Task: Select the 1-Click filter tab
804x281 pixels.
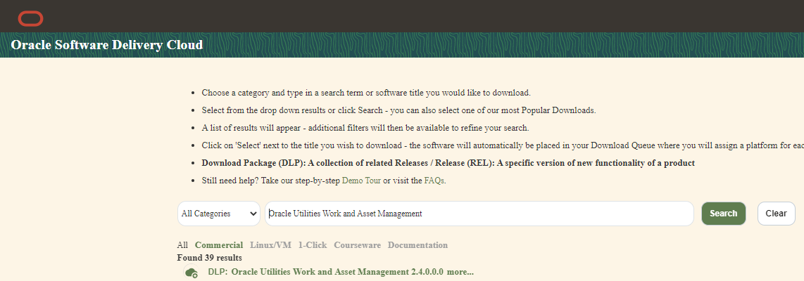Action: (x=313, y=245)
